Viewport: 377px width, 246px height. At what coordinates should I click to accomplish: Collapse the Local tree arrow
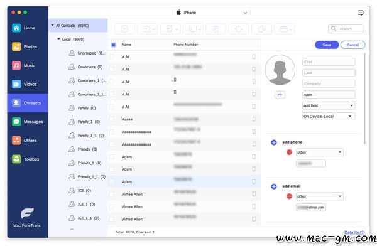[x=58, y=39]
